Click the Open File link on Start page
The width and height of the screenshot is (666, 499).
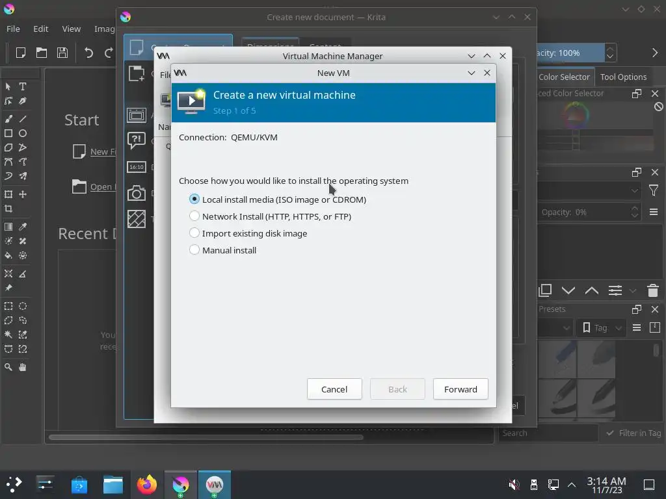(102, 186)
